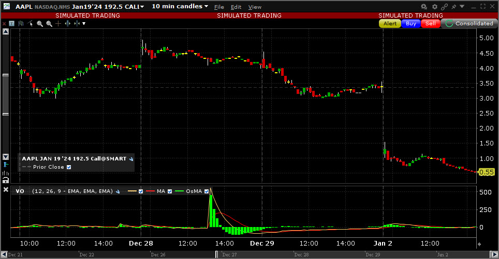Click the yellow Alert button

click(390, 23)
